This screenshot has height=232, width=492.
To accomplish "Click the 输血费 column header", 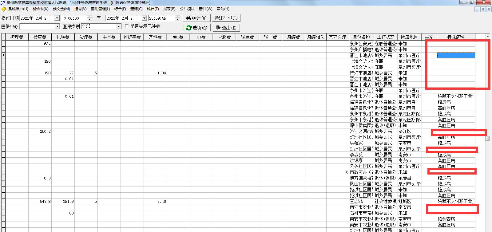I will pos(270,37).
